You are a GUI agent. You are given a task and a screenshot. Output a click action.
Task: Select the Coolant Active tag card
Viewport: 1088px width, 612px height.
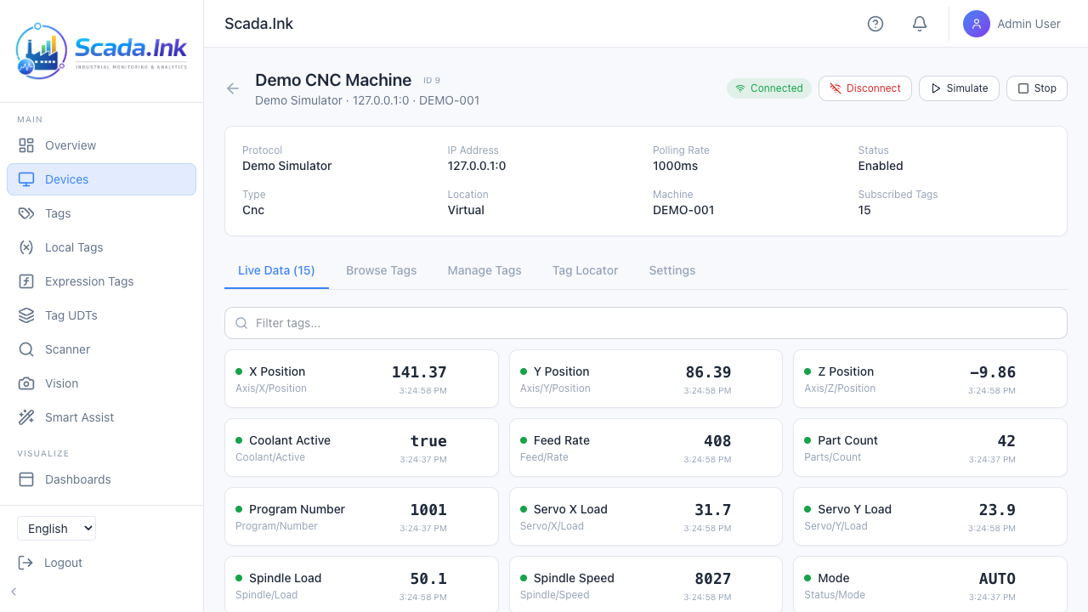click(x=361, y=448)
